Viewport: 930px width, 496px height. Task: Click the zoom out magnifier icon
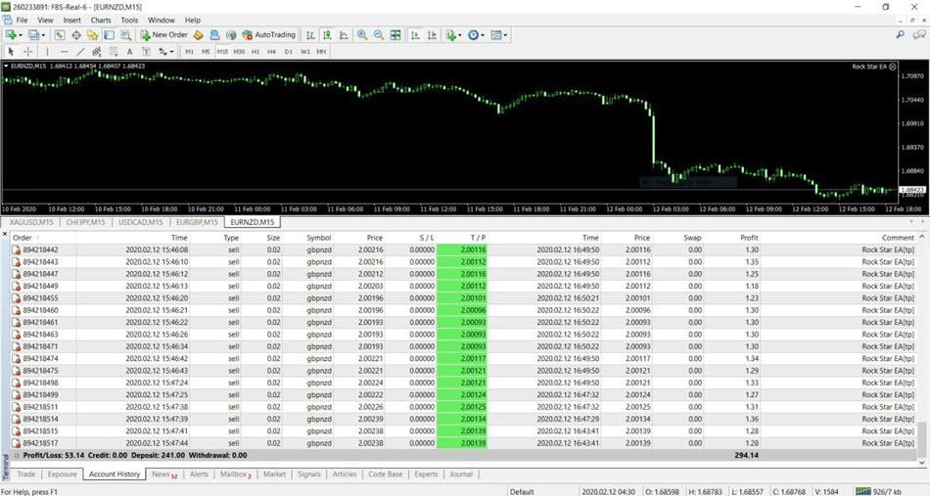click(x=378, y=35)
